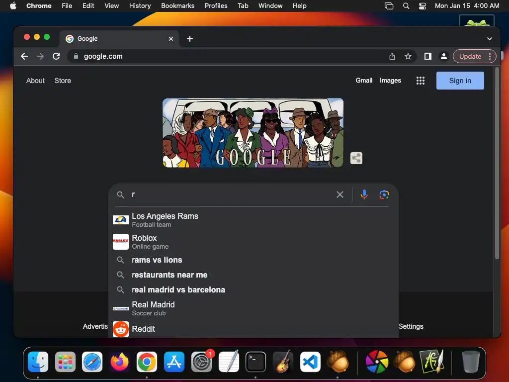Bookmark this tab with the star icon
Screen dimensions: 509x382
[x=408, y=56]
